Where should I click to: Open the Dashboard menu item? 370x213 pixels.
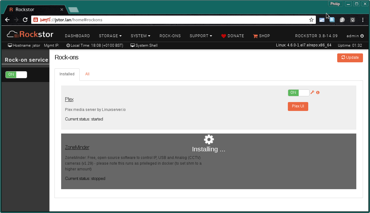77,36
